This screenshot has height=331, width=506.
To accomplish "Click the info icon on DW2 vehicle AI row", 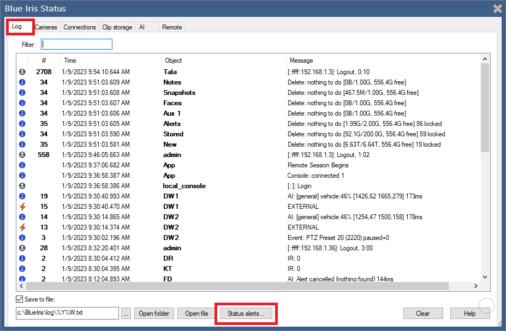I will click(x=22, y=217).
